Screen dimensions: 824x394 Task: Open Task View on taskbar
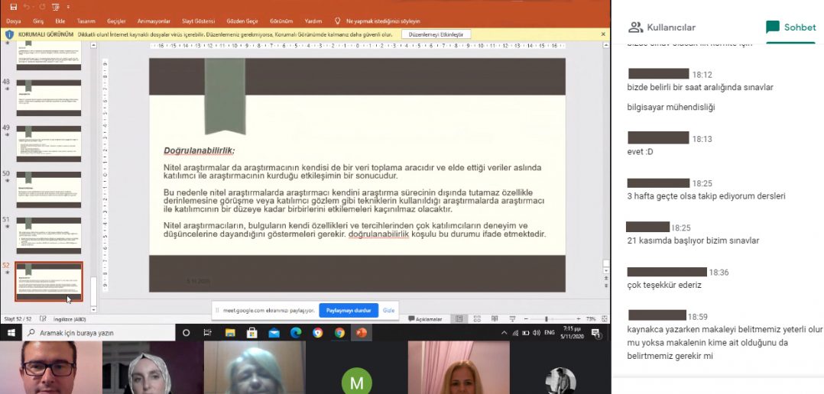coord(208,333)
